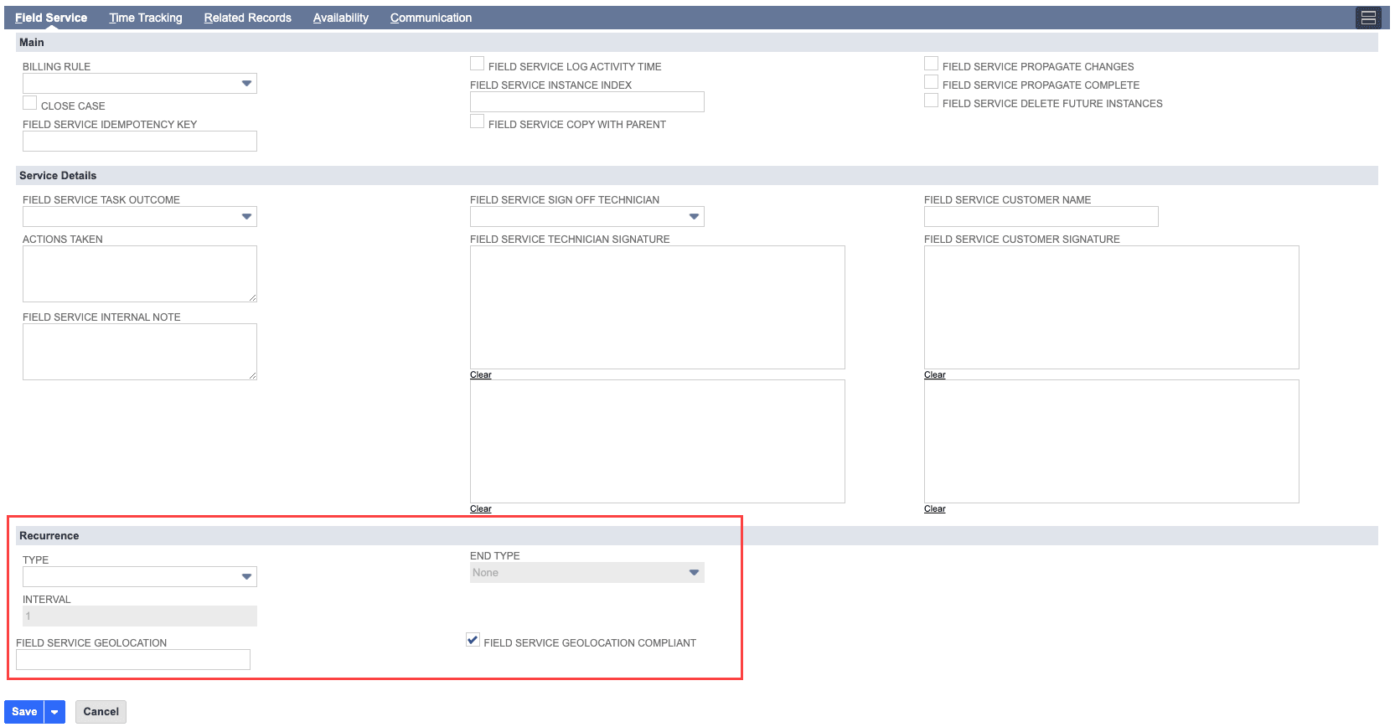The height and width of the screenshot is (727, 1395).
Task: Check the Close Case checkbox
Action: pyautogui.click(x=30, y=103)
